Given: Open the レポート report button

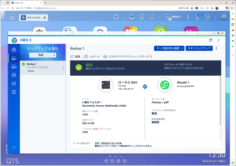Looking at the screenshot, I should coord(92,57).
